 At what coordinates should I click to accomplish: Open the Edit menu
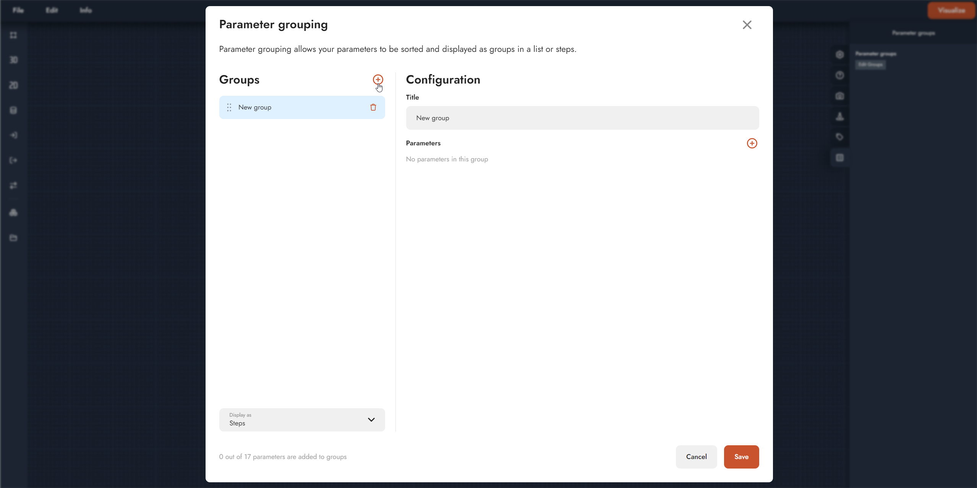point(52,10)
